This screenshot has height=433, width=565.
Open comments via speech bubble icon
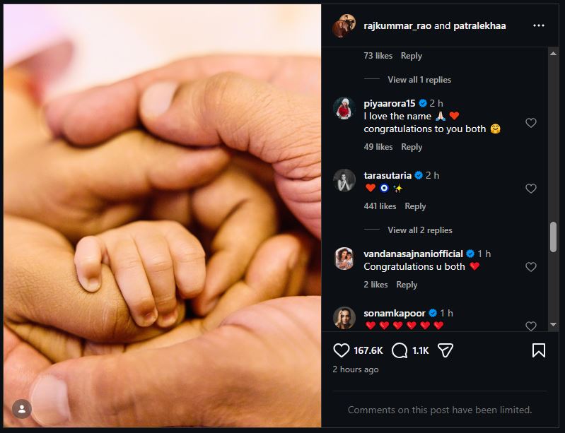point(400,350)
